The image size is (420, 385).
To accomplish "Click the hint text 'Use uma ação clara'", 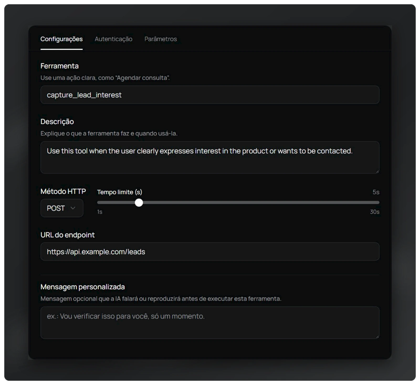I will 105,78.
